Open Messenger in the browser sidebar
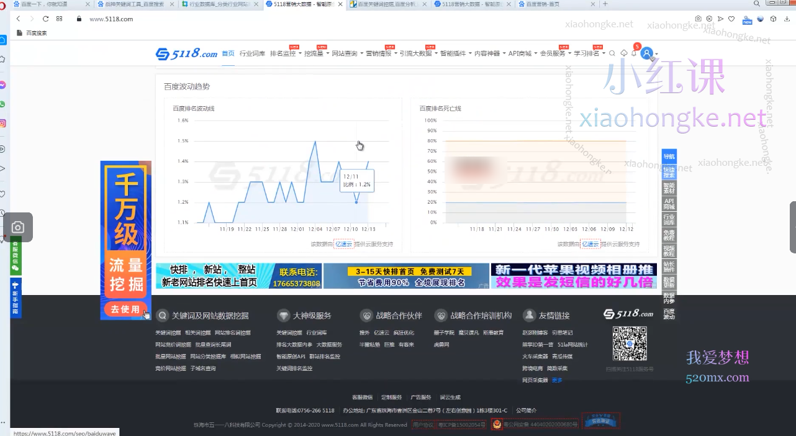This screenshot has height=436, width=796. 3,85
